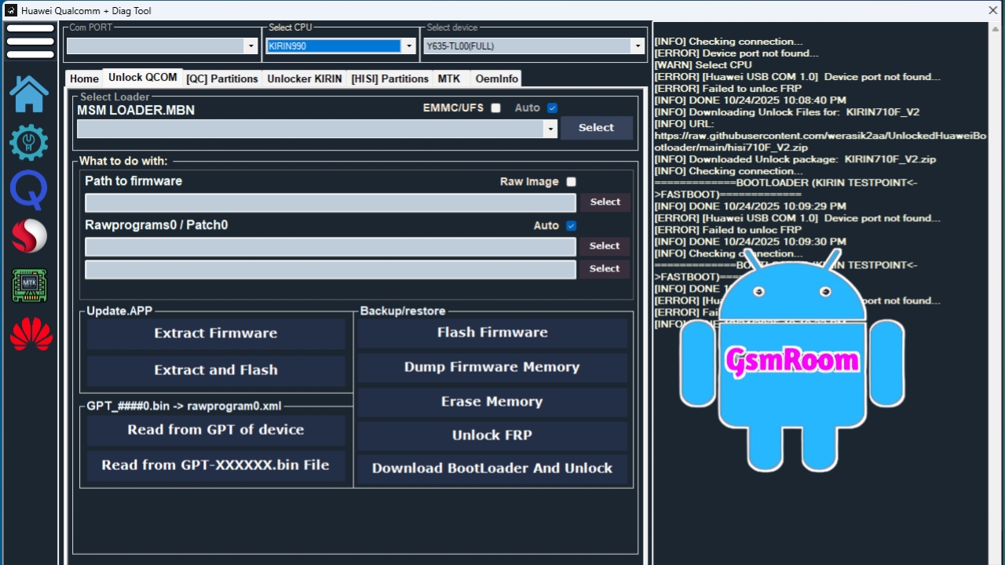
Task: Open the gear settings icon in sidebar
Action: tap(29, 142)
